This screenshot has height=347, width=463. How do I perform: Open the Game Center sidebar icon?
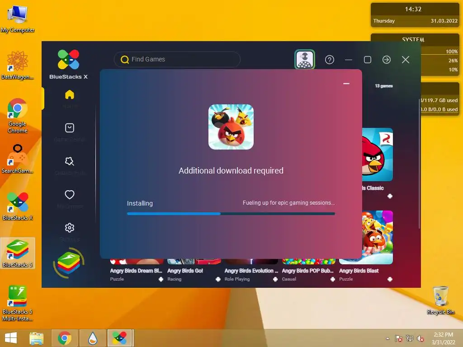tap(69, 128)
